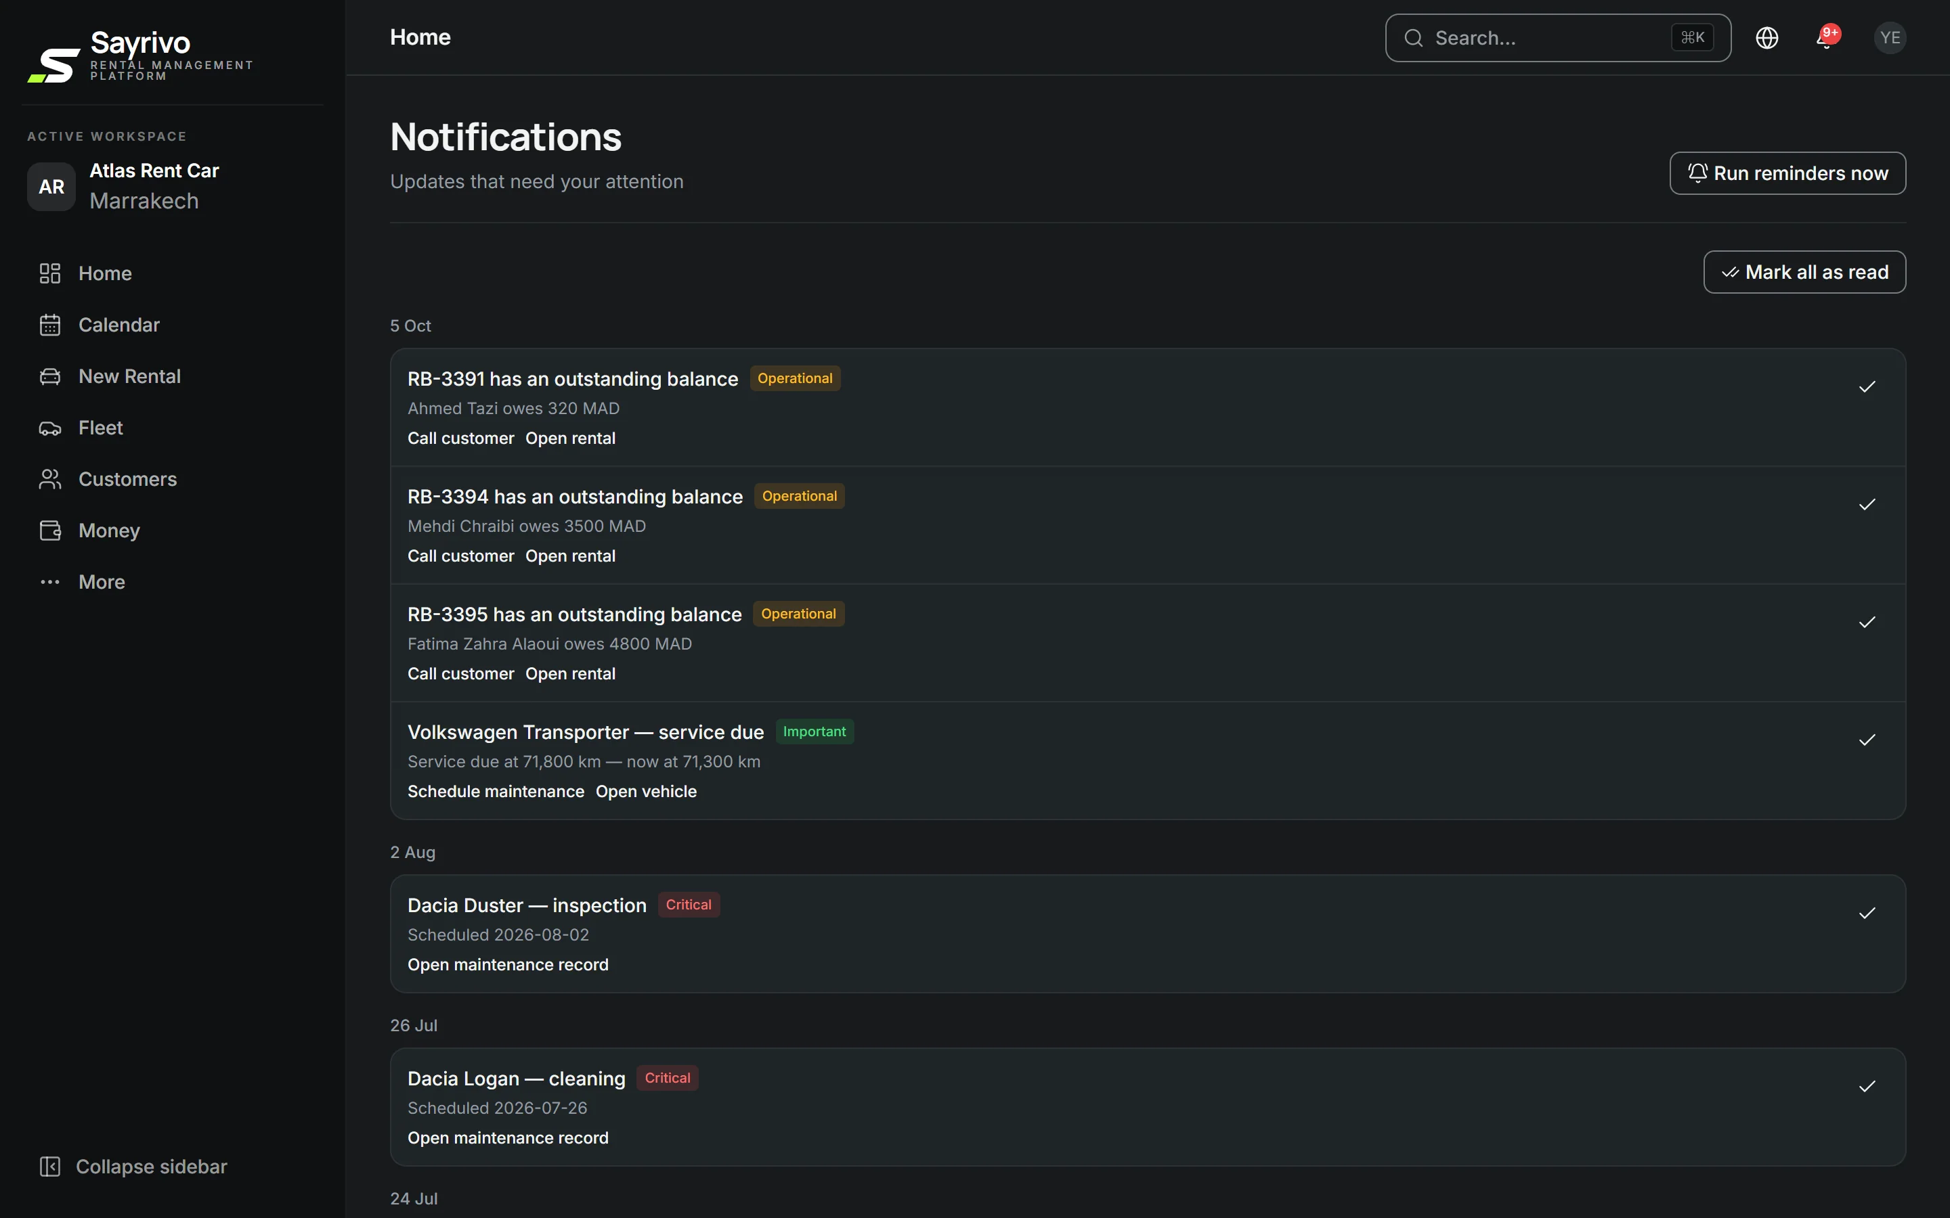Mark Dacia Logan cleaning as read
Image resolution: width=1950 pixels, height=1218 pixels.
tap(1867, 1086)
